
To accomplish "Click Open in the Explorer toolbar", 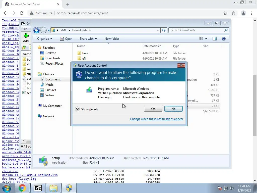I will pos(66,39).
